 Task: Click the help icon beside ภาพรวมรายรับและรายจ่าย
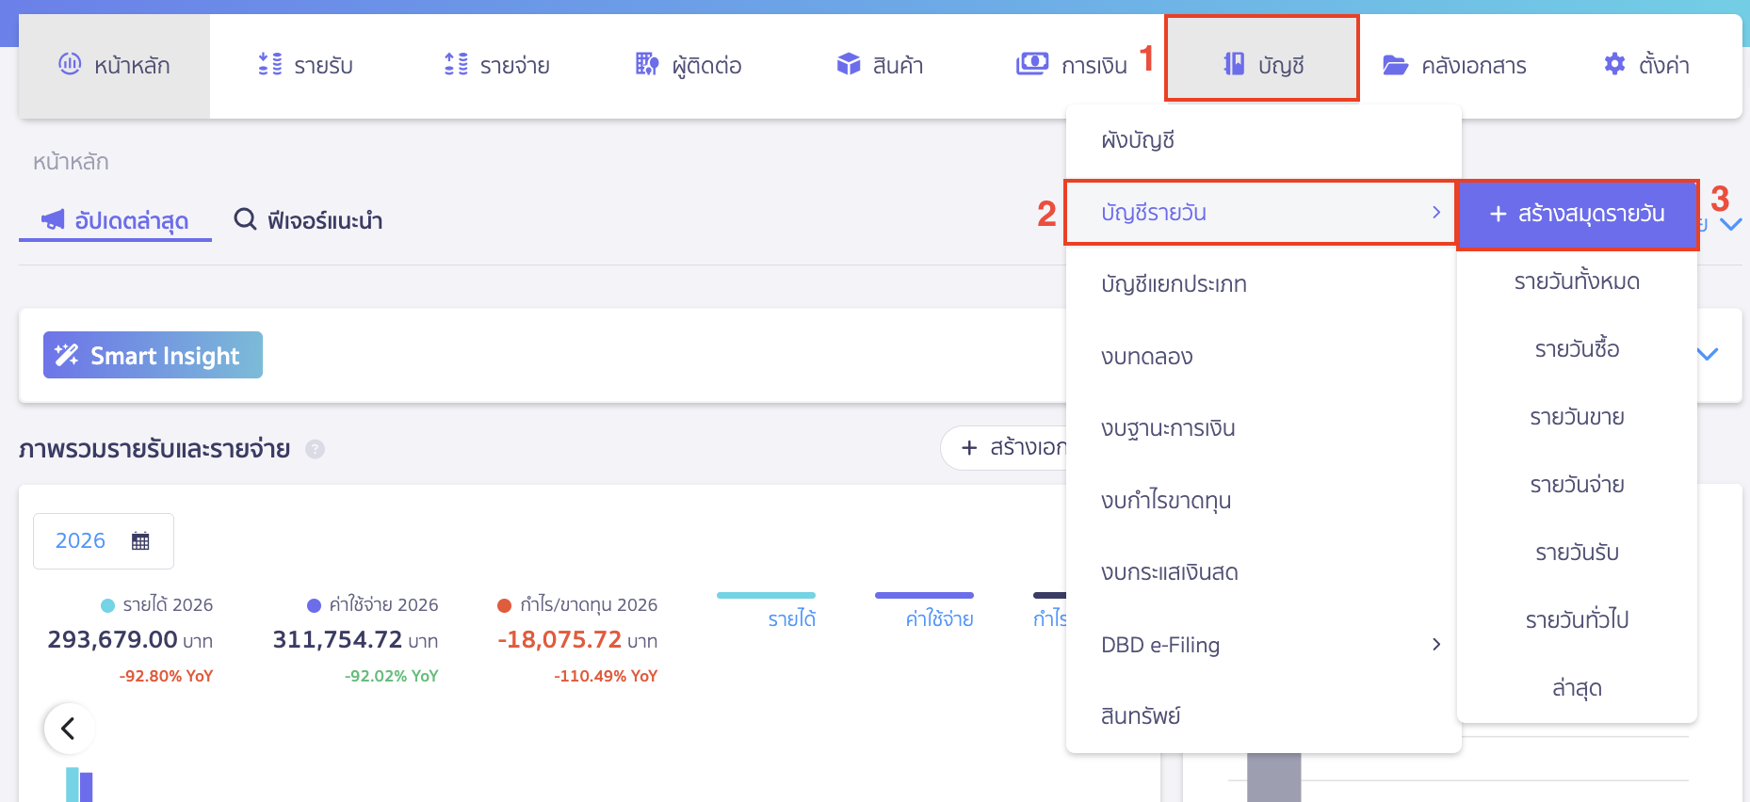(316, 449)
